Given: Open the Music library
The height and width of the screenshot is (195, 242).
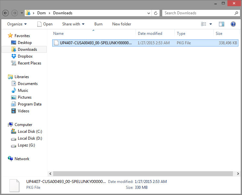Looking at the screenshot, I should pyautogui.click(x=23, y=91).
